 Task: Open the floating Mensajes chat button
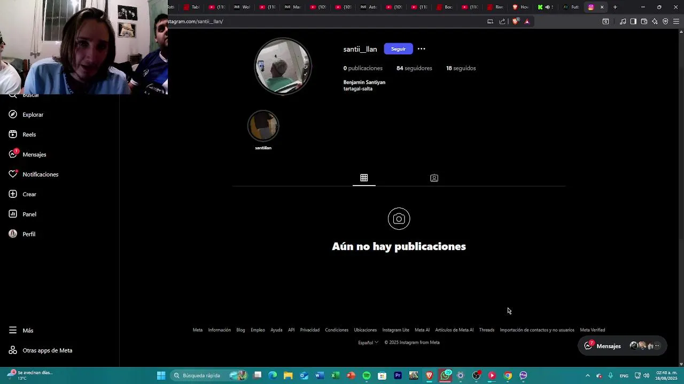coord(623,346)
